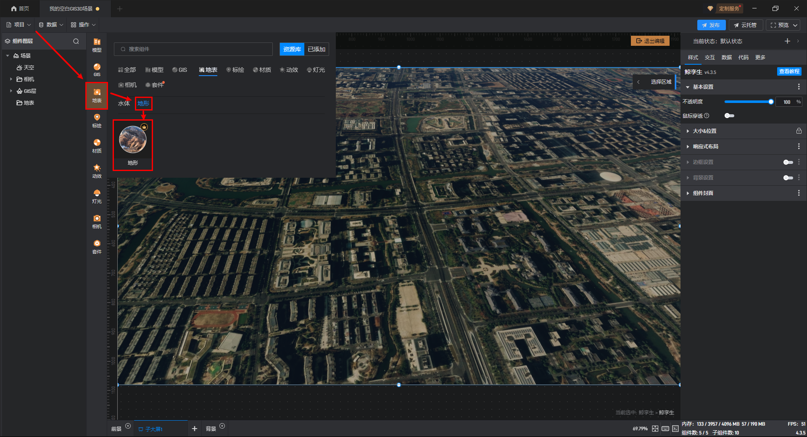
Task: Select the 天空 layer in tree
Action: [x=25, y=67]
